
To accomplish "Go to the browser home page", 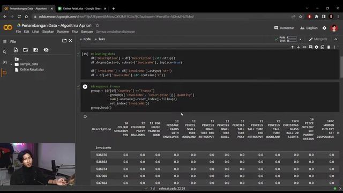I will point(26,17).
